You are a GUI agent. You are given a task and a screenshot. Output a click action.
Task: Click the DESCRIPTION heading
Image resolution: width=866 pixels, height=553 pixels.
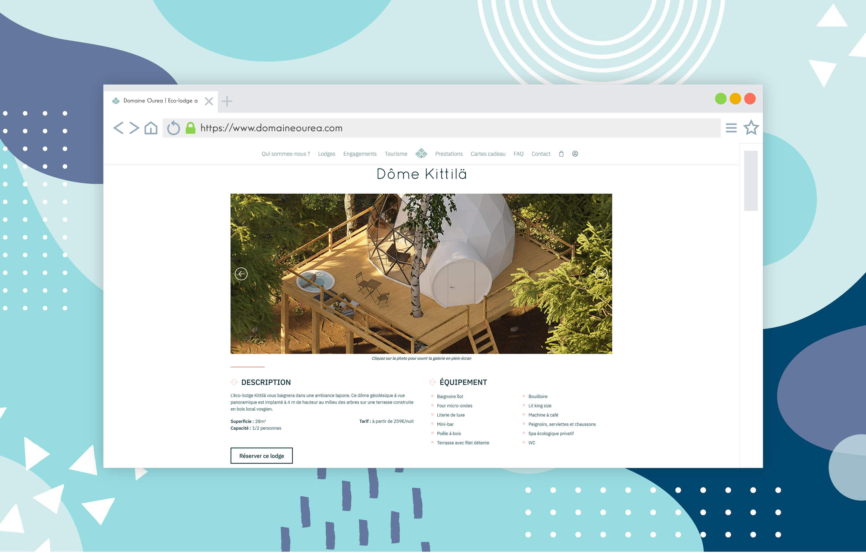(266, 383)
